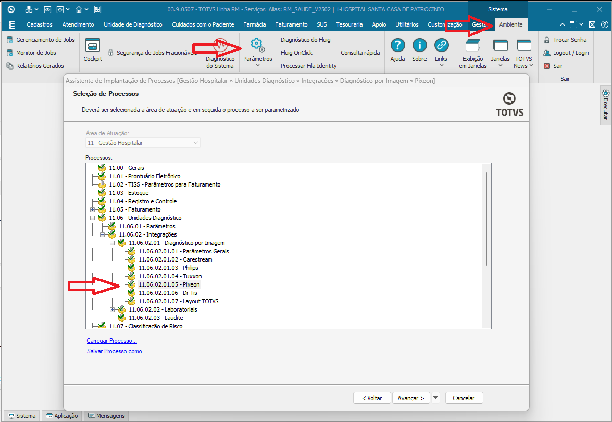Click Processar Fila Identity

pos(309,66)
